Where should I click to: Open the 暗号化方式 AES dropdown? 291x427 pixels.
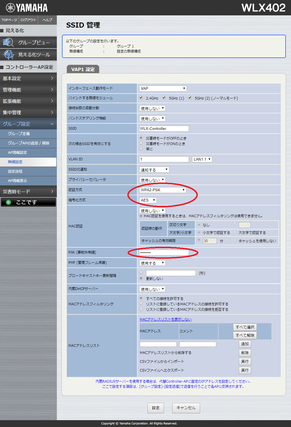148,200
